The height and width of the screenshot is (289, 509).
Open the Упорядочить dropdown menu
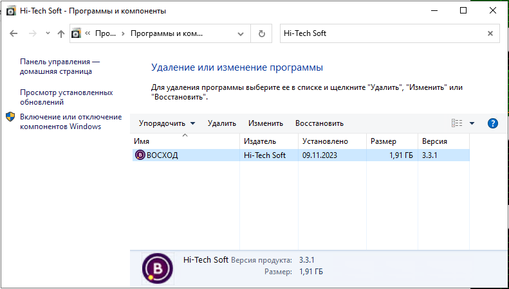(167, 123)
